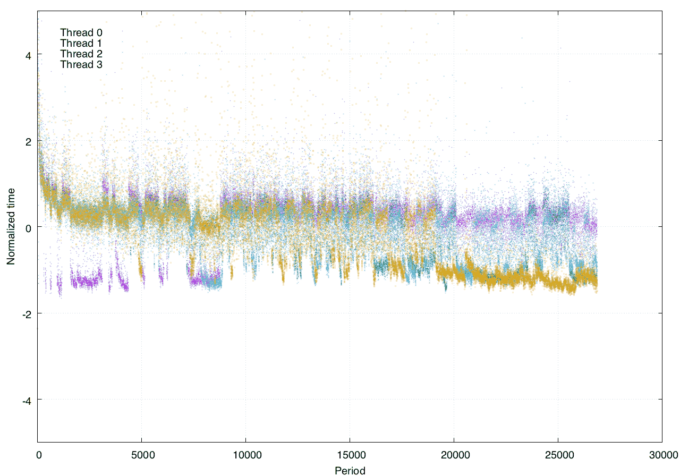Screen dimensions: 680x476
Task: Click the Normalized time axis title
Action: coord(11,227)
